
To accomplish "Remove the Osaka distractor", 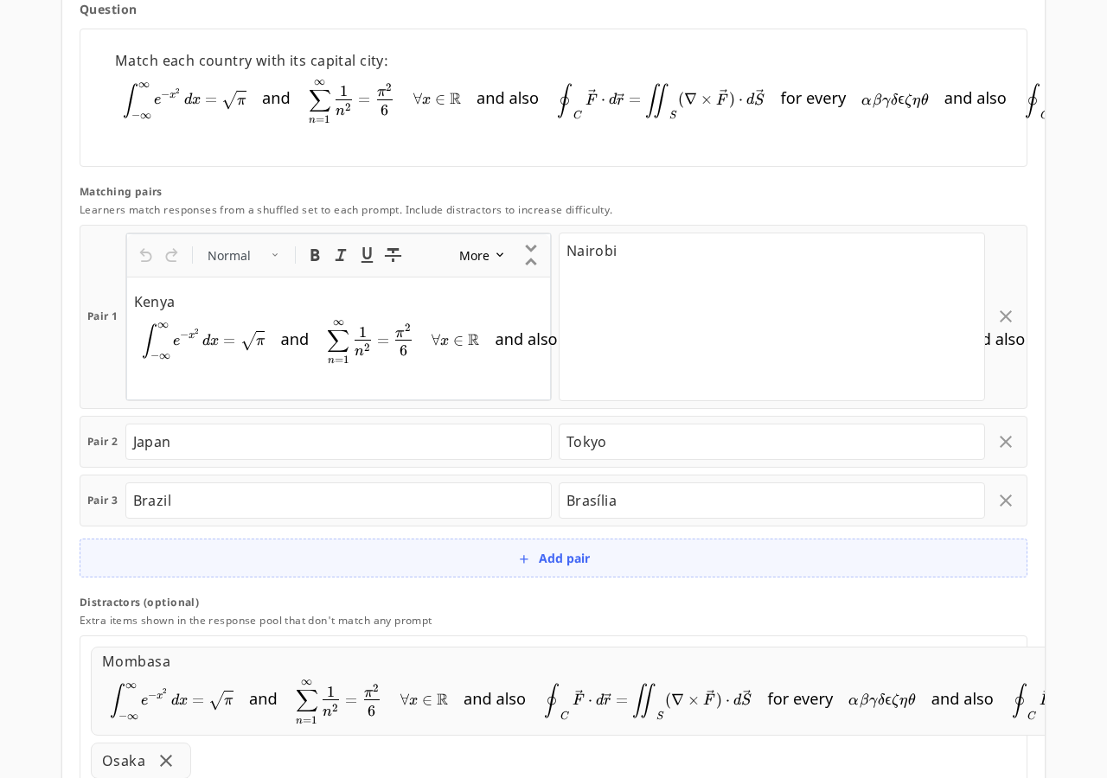I will [166, 761].
